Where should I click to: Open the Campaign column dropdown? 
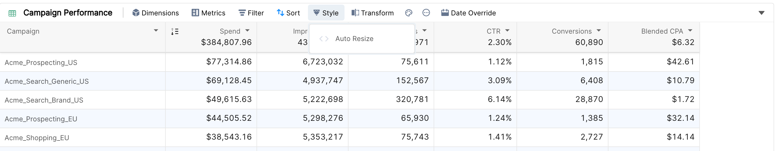click(x=156, y=31)
